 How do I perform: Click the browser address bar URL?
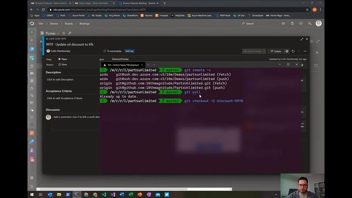click(100, 10)
